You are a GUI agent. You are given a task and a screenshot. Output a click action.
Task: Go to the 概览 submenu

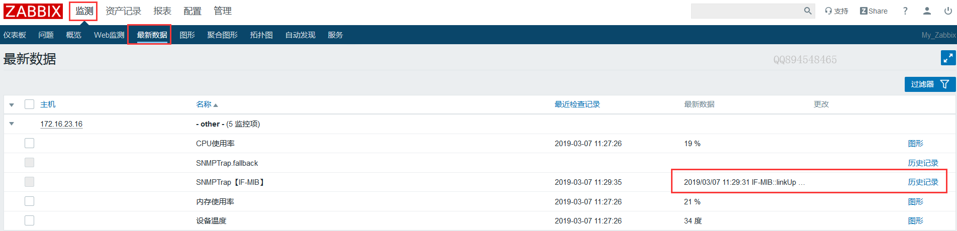click(x=73, y=35)
